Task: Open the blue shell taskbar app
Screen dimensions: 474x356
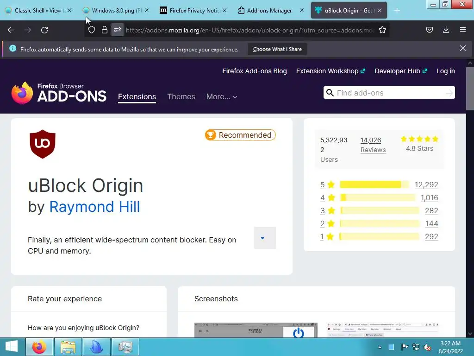Action: 97,347
